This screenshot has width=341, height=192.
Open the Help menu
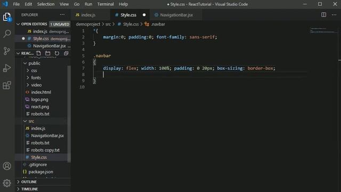coord(123,4)
